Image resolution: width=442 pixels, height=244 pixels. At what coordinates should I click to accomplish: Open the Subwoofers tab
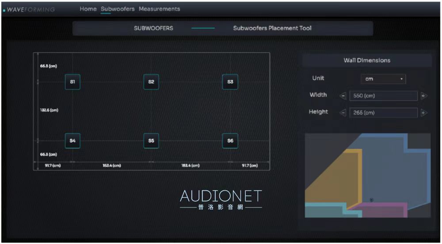pyautogui.click(x=118, y=9)
